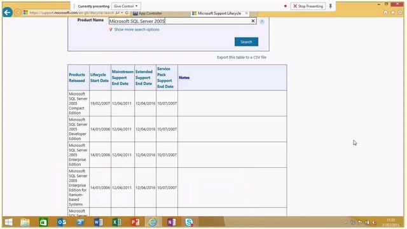Viewport: 407px width, 229px height.
Task: Open PowerShell from the taskbar
Action: click(80, 222)
